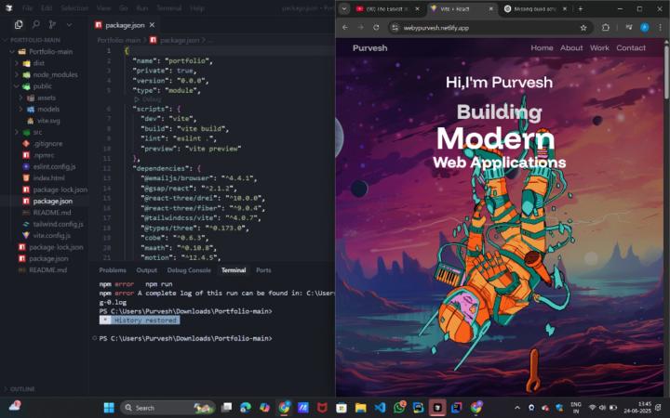Screen dimensions: 670x418
Task: Open a new Chrome tab
Action: click(581, 8)
